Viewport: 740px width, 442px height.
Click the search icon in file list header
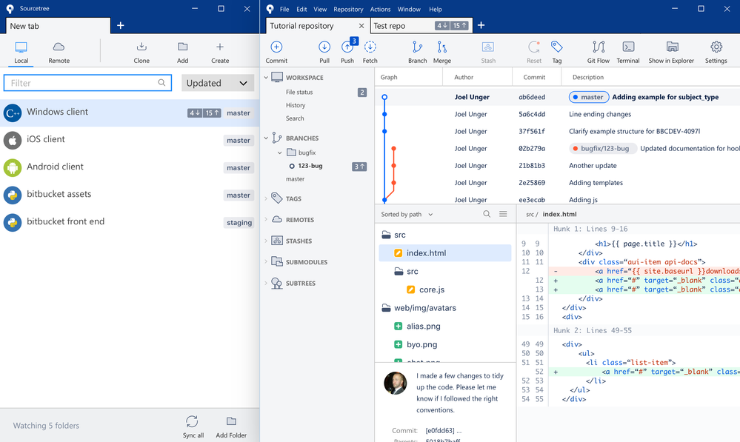(487, 214)
